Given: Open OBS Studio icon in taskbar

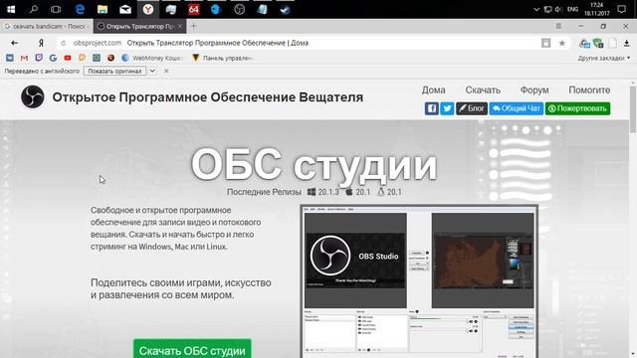Looking at the screenshot, I should coord(240,9).
